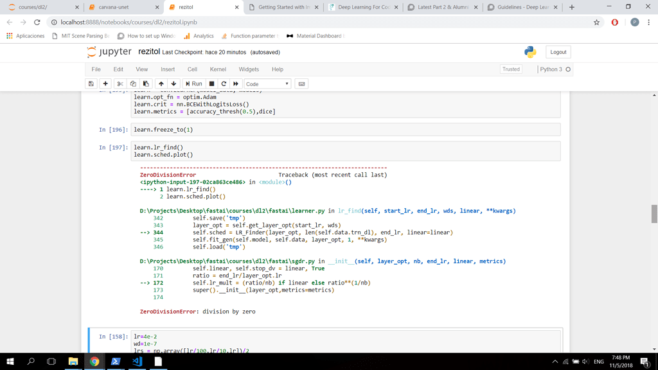
Task: Open the Cell menu
Action: coord(192,69)
